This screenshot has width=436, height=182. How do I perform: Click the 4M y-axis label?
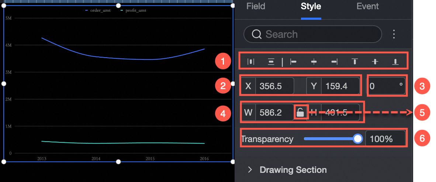coord(8,45)
